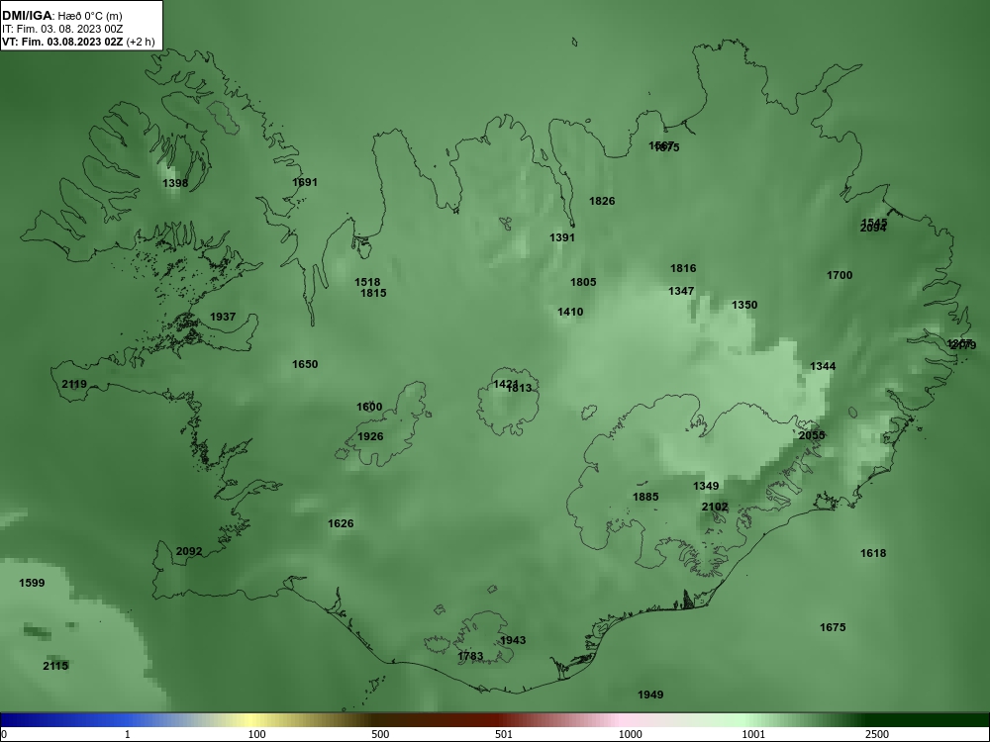
Task: Click the 1885 value label
Action: pyautogui.click(x=645, y=498)
